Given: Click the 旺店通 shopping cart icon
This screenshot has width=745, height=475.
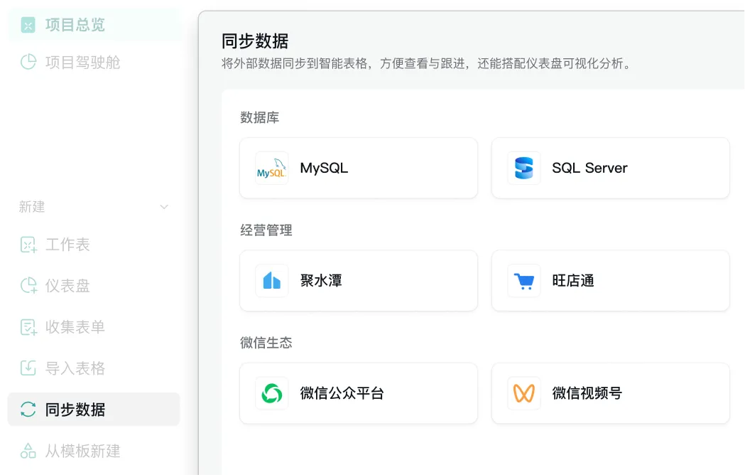Looking at the screenshot, I should pyautogui.click(x=523, y=281).
